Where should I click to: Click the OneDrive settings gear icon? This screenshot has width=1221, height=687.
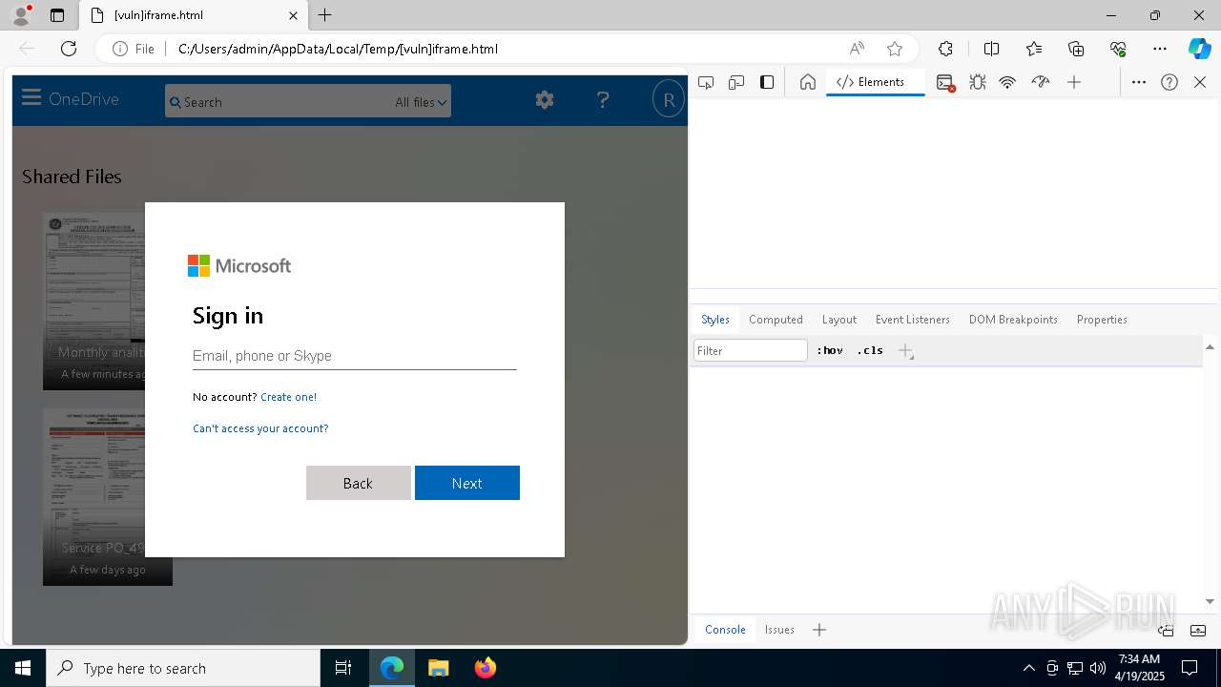(545, 99)
